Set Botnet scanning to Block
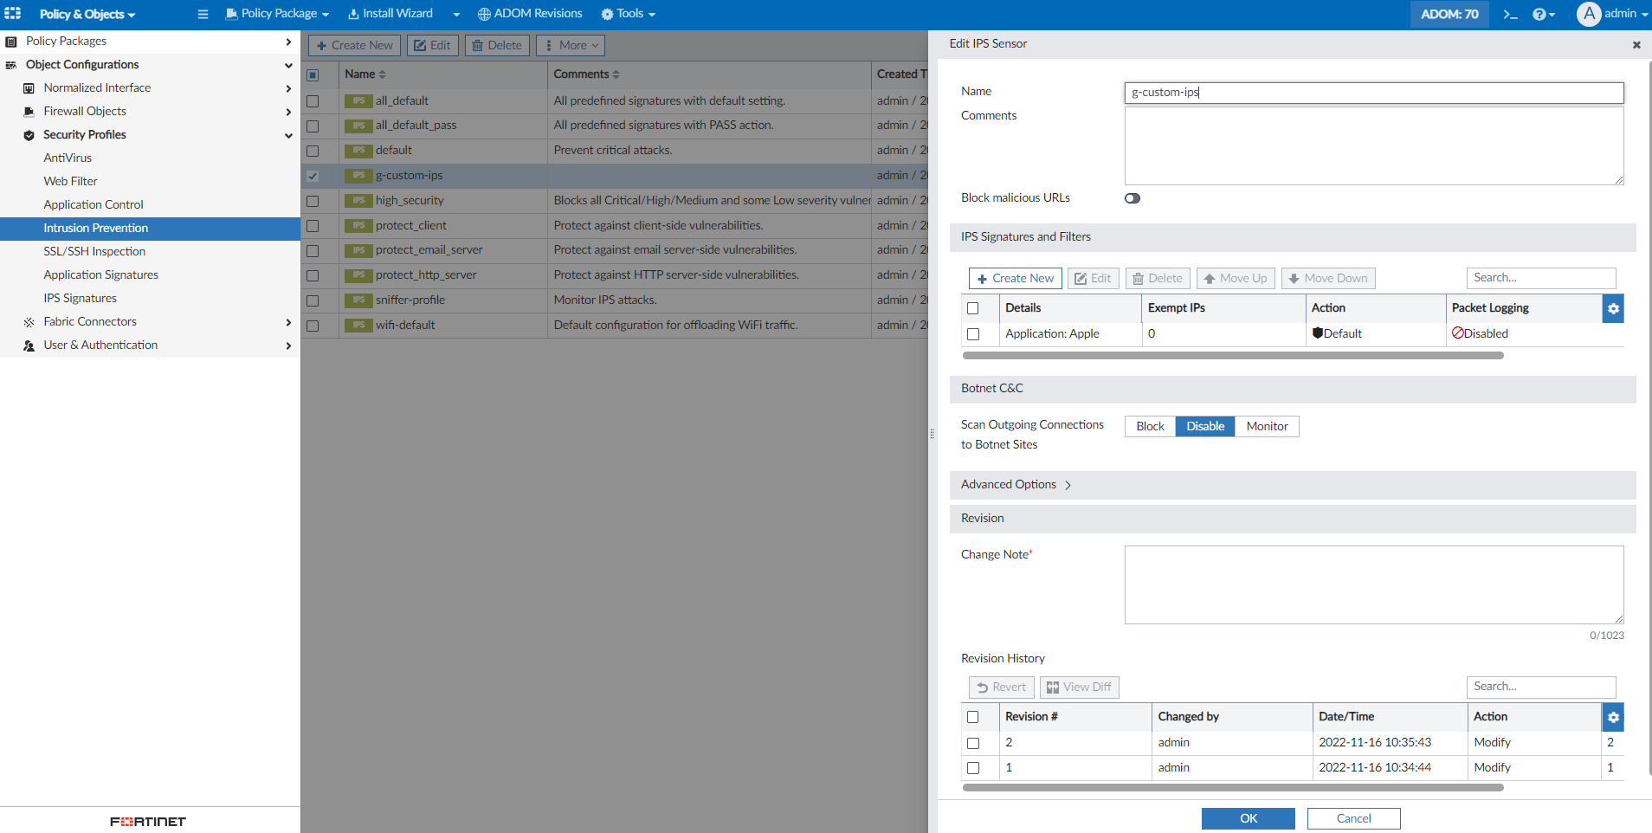 [x=1150, y=426]
